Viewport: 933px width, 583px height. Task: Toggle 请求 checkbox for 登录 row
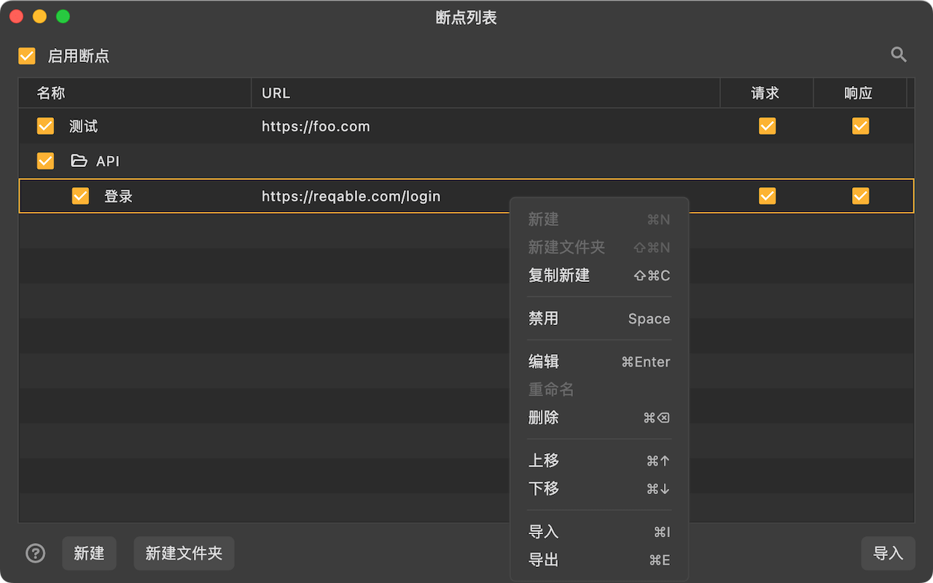767,196
